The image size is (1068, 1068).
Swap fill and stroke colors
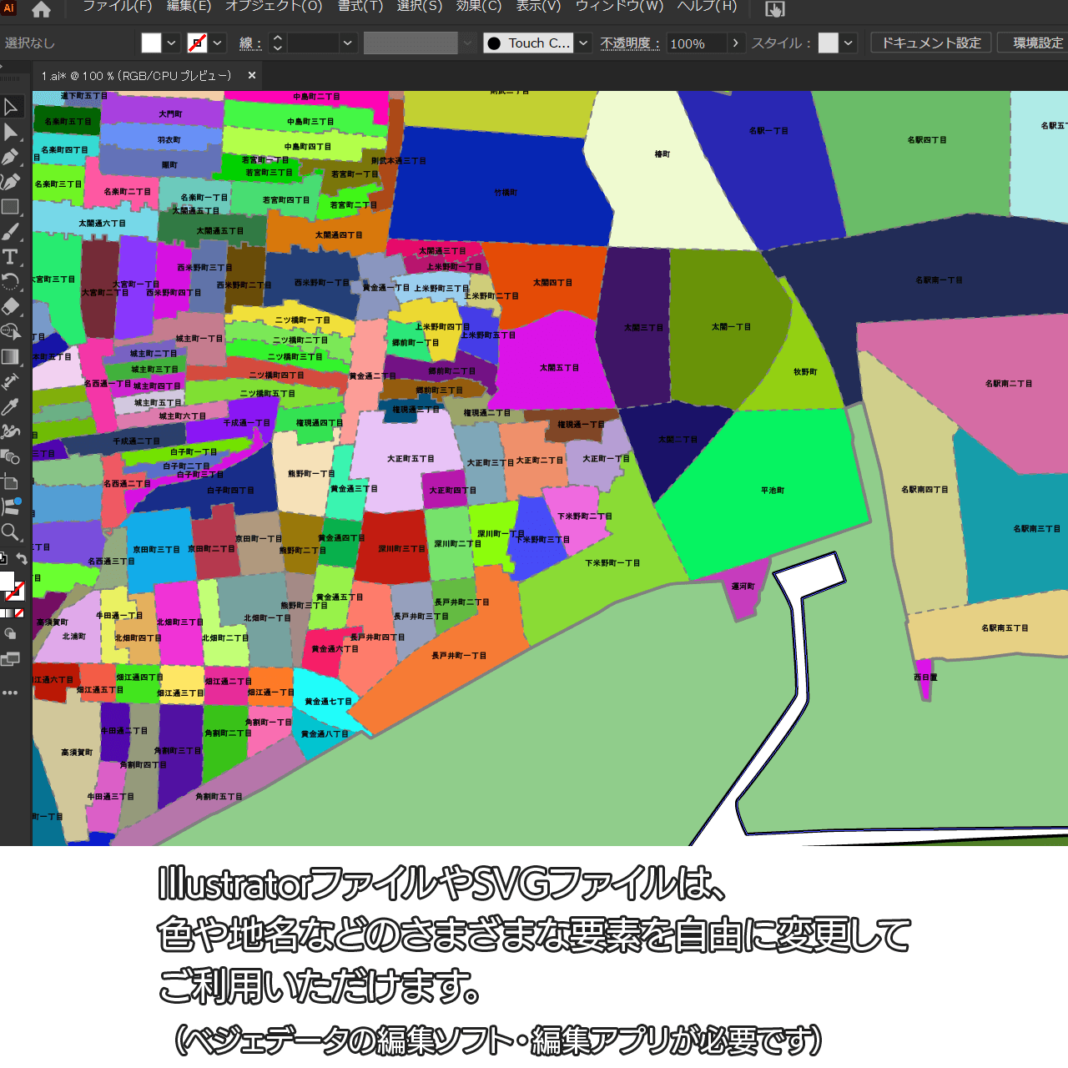pos(23,559)
